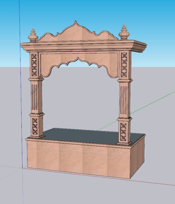Click the fluted section of the left pillar
Viewport: 175px width, 204px height.
tap(35, 97)
